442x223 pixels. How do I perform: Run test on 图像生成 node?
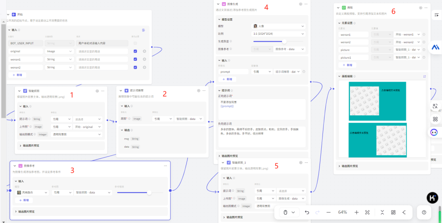tap(300, 4)
